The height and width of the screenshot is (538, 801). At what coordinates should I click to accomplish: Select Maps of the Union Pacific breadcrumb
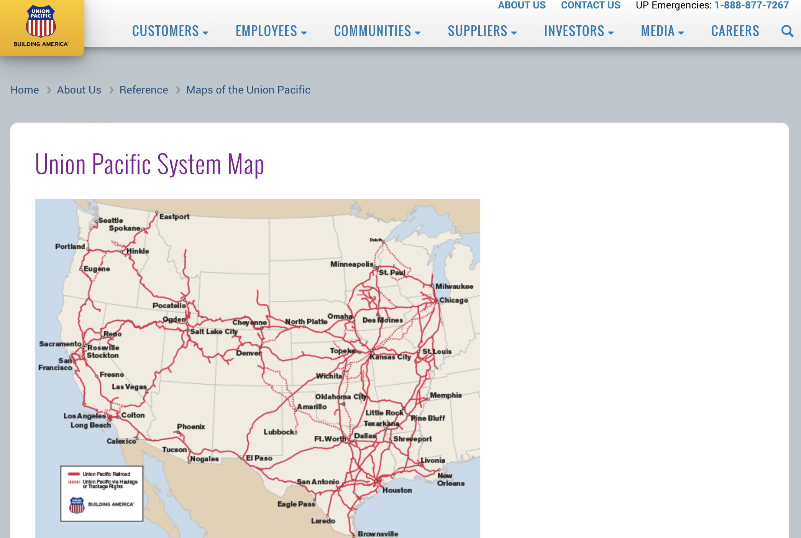pyautogui.click(x=248, y=90)
